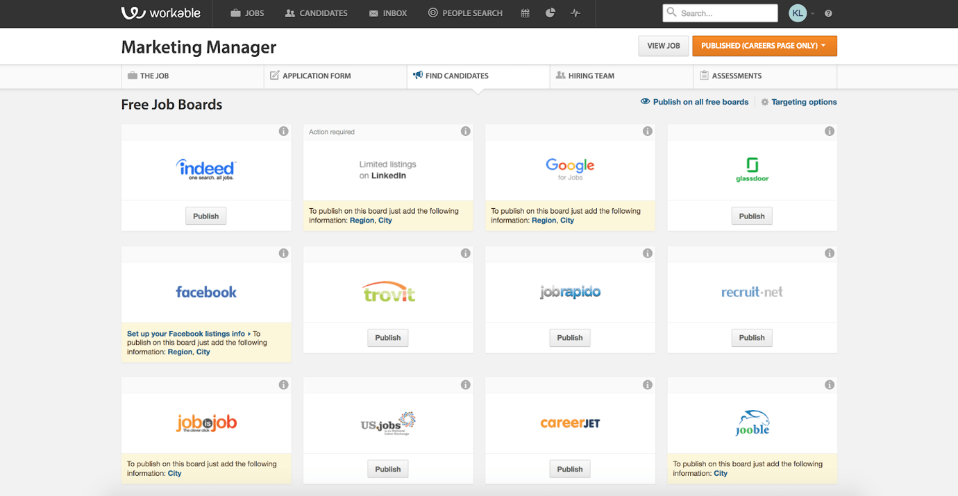Open the reports pie chart icon
The width and height of the screenshot is (958, 496).
click(550, 13)
